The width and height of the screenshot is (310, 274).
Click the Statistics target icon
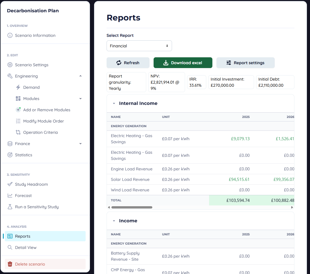pyautogui.click(x=10, y=155)
